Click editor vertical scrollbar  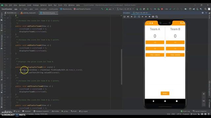[x=122, y=67]
